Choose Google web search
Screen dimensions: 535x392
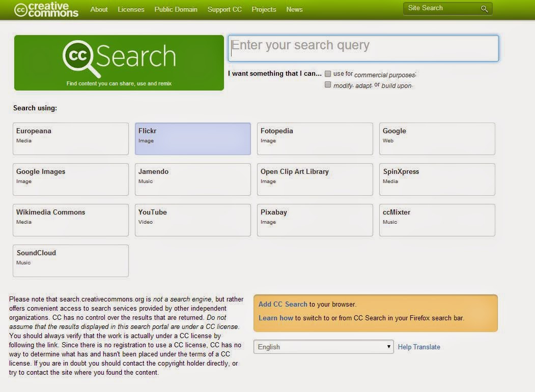point(437,139)
